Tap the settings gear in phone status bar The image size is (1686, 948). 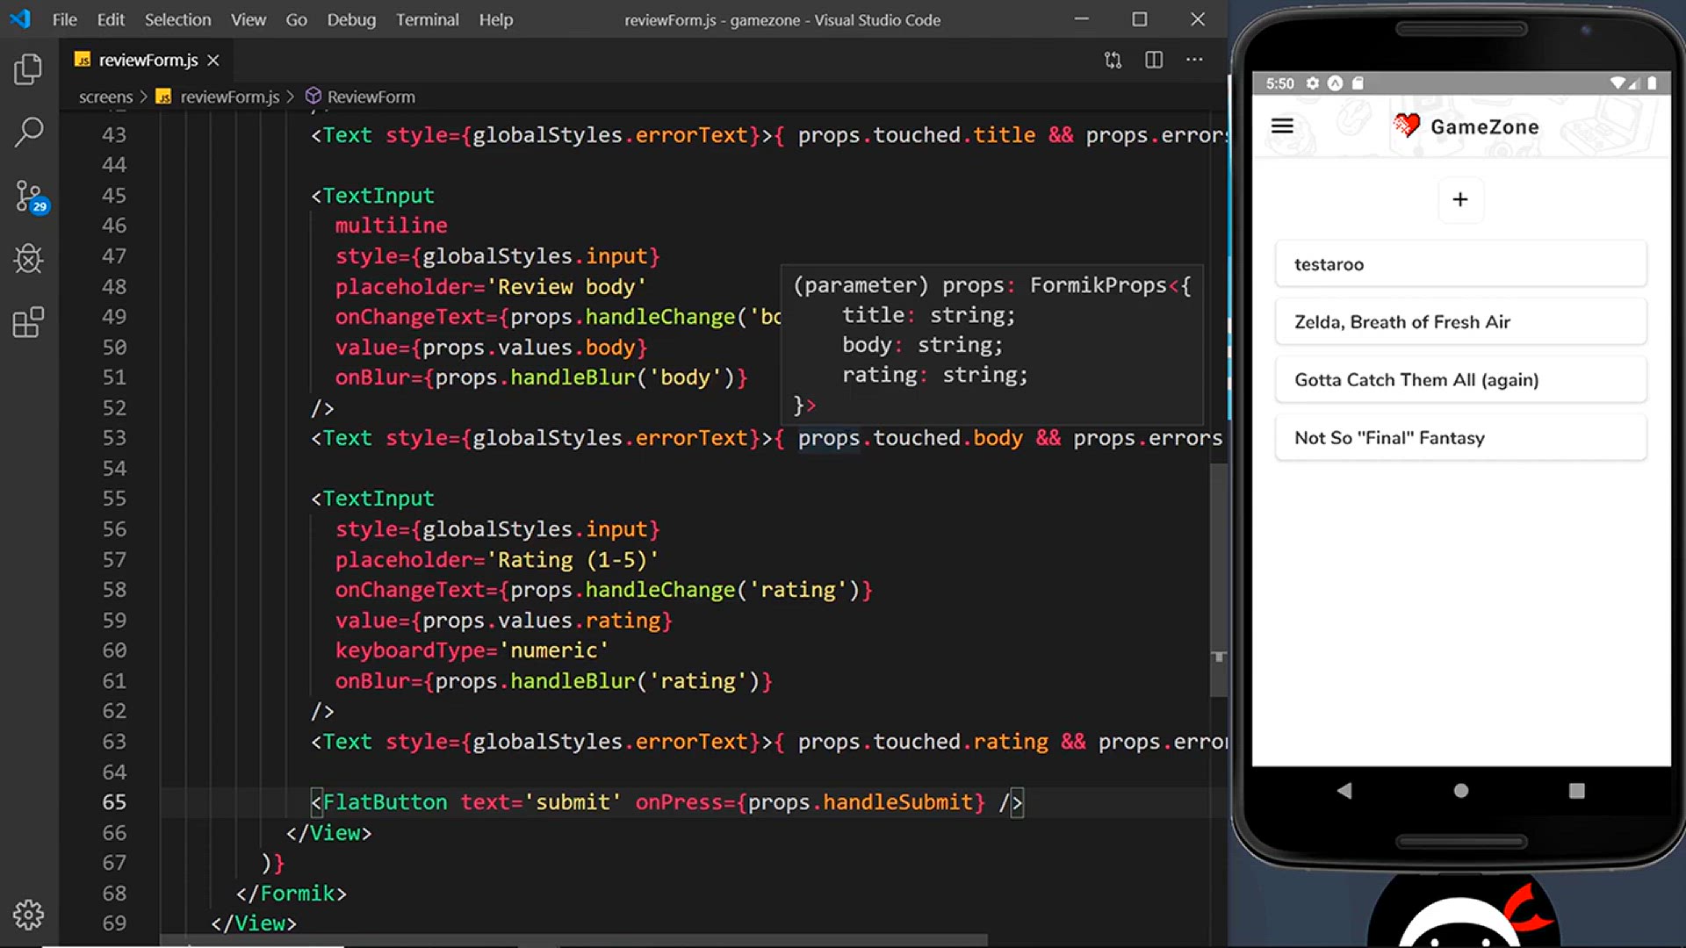coord(1312,83)
